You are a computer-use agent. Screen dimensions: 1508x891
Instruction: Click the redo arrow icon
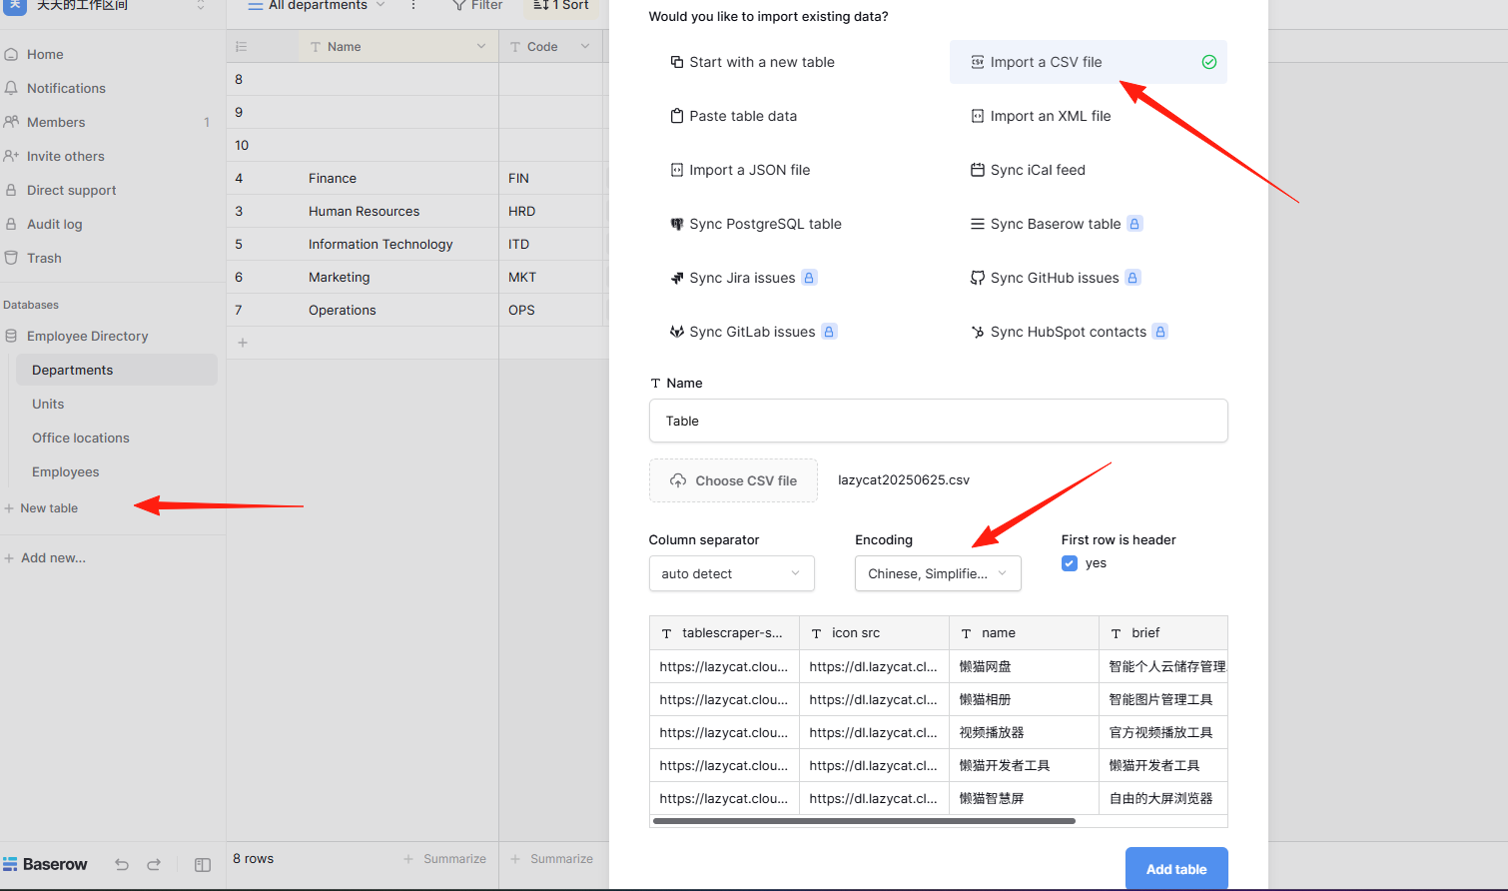click(154, 865)
